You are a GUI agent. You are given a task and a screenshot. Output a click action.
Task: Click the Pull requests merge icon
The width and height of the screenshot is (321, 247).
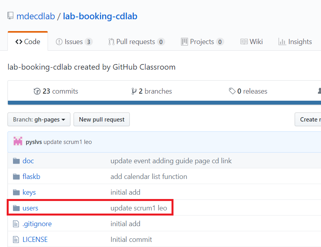pyautogui.click(x=111, y=42)
